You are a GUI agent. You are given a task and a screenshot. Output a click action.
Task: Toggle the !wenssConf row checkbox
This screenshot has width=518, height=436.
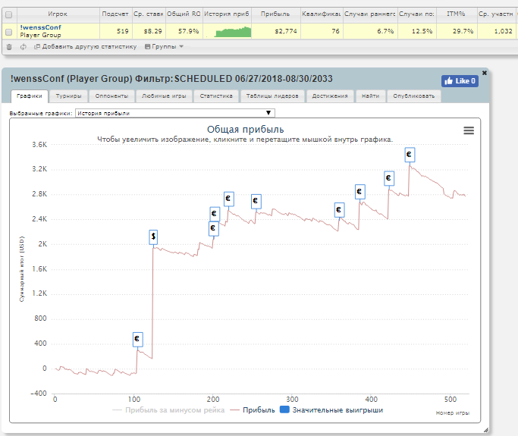(9, 32)
